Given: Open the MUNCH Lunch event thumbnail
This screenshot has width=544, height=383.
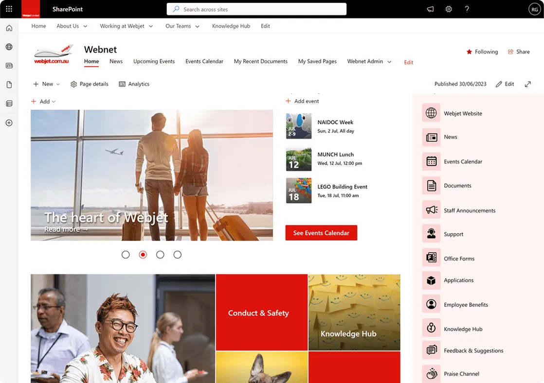Looking at the screenshot, I should [299, 158].
